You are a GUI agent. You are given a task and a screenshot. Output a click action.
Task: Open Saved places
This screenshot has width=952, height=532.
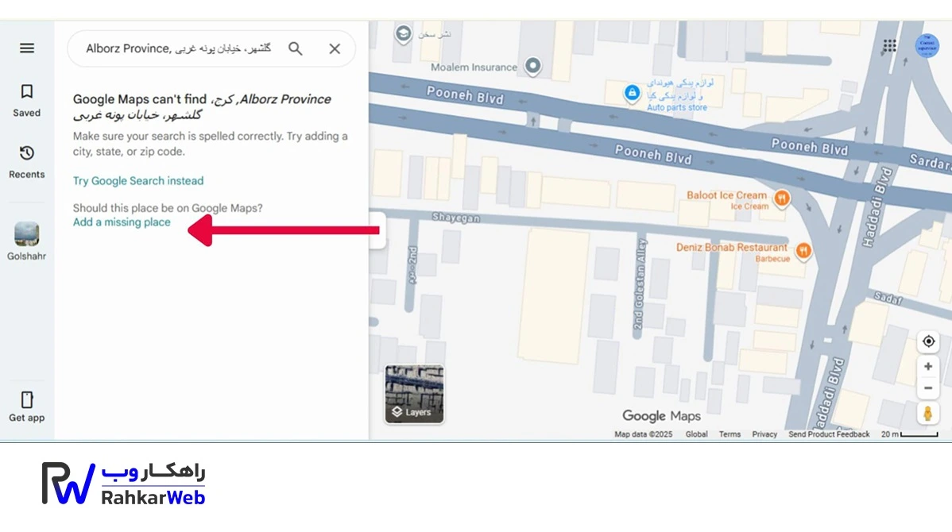pyautogui.click(x=27, y=100)
